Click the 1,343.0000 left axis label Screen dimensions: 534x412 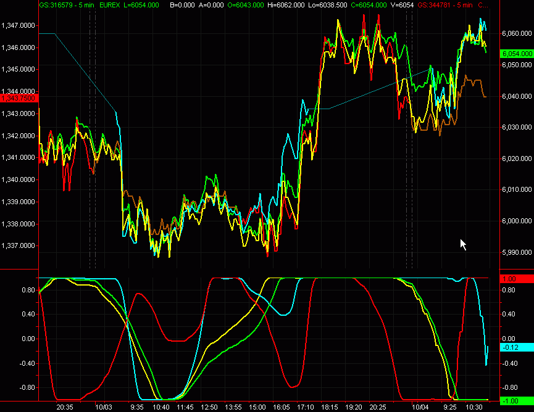click(18, 113)
